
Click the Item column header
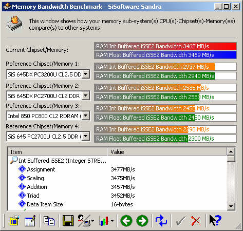(x=58, y=152)
